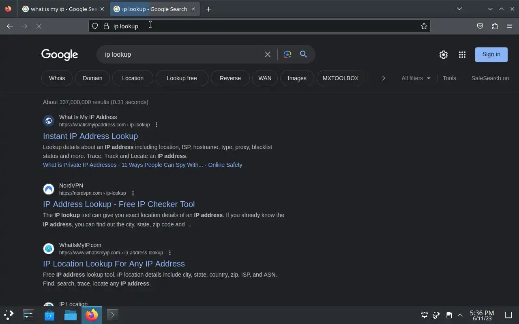Bookmark this page with the star
The height and width of the screenshot is (324, 519).
(x=424, y=26)
